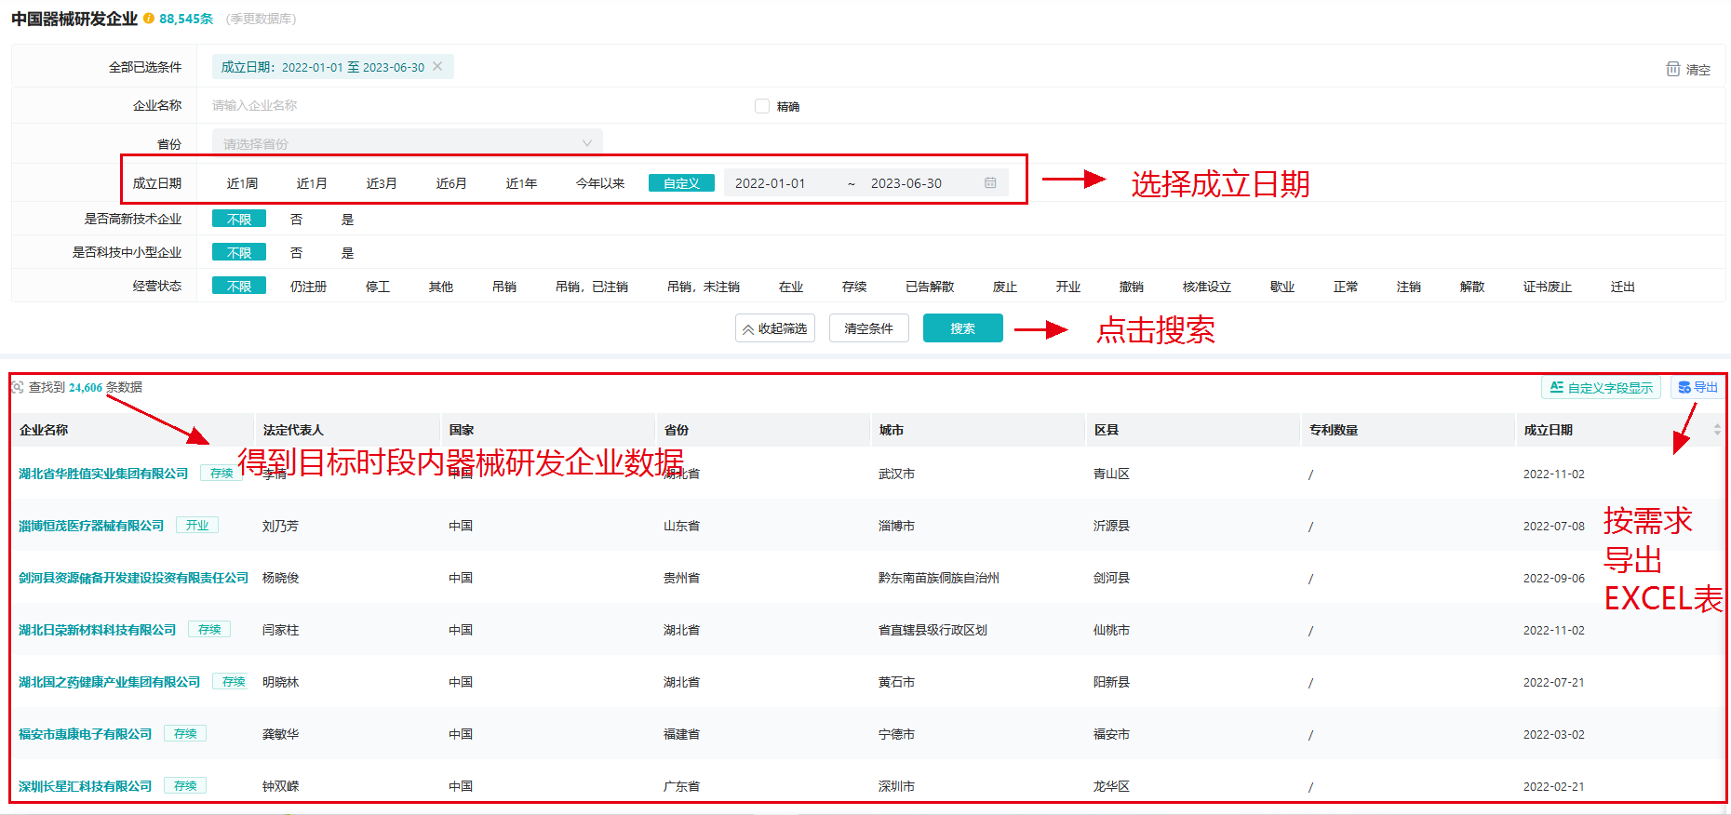Screen dimensions: 1731x815
Task: Open 淄博恒茂医疗器械有限公司 company link
Action: tap(91, 526)
